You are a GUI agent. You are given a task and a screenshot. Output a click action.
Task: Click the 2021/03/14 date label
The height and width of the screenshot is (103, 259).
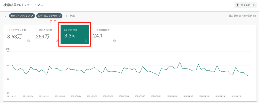pos(124,96)
